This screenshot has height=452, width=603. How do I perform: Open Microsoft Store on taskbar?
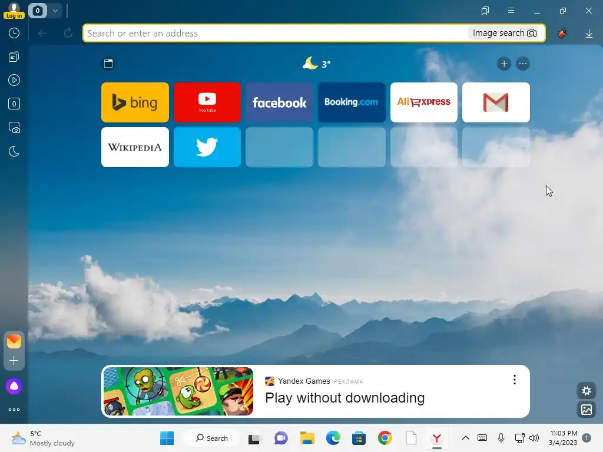click(x=359, y=438)
